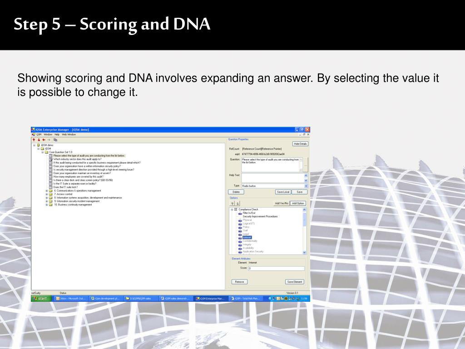Click the red left arrow toolbar icon

click(44, 140)
